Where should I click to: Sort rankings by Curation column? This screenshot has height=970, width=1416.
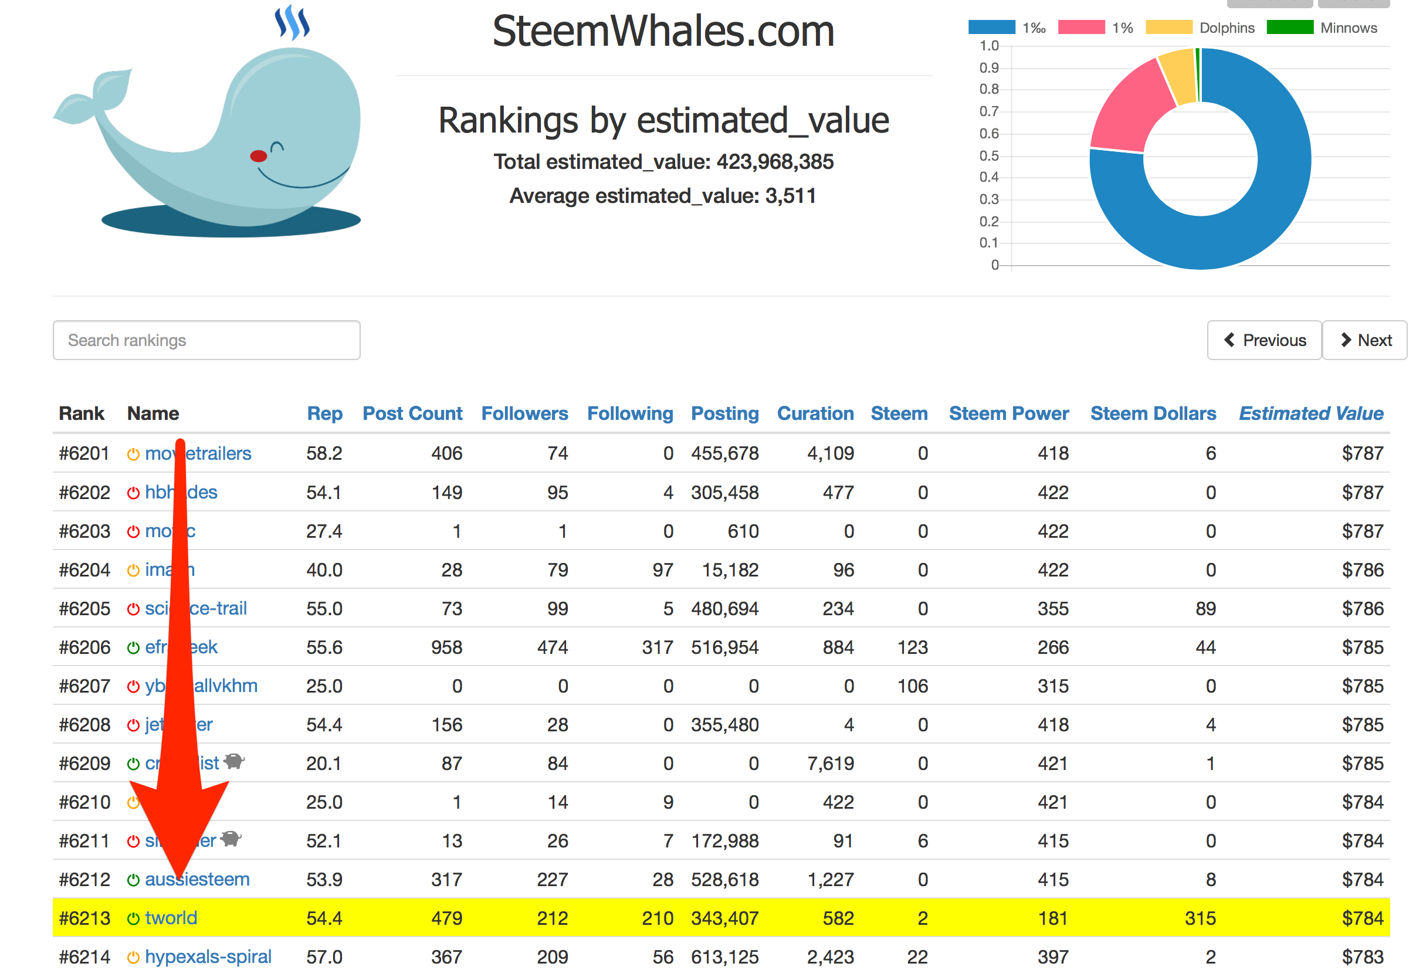[815, 413]
